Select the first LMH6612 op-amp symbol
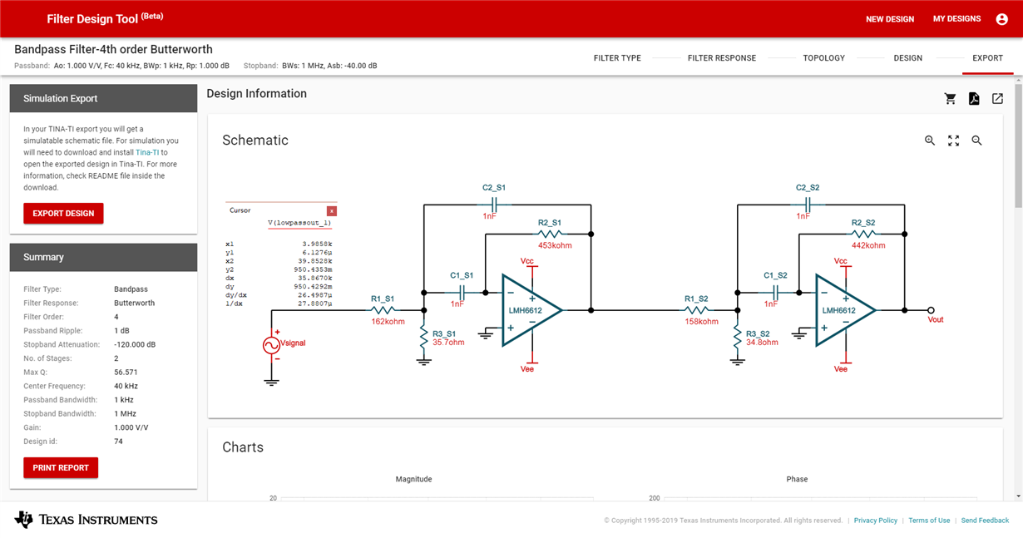The height and width of the screenshot is (538, 1023). 532,310
